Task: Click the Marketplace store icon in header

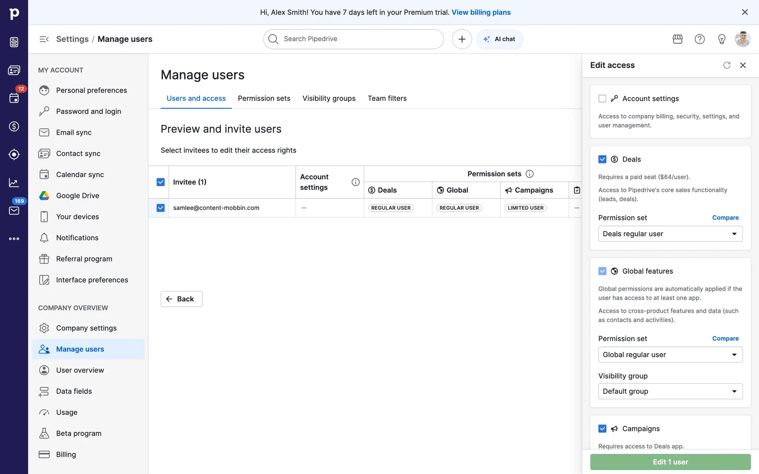Action: coord(678,39)
